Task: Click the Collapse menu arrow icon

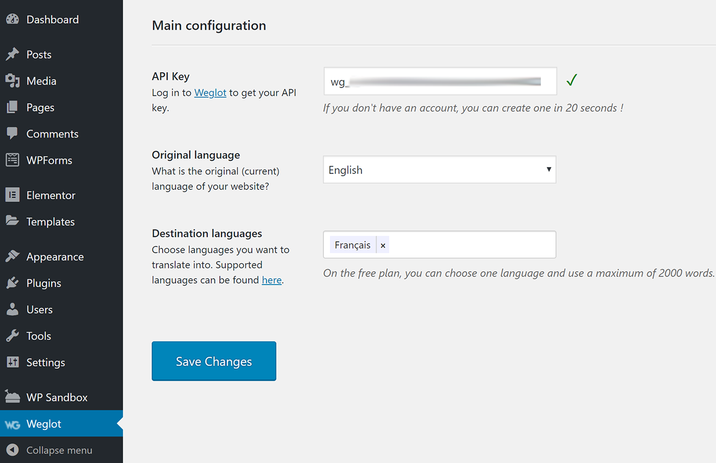Action: tap(12, 450)
